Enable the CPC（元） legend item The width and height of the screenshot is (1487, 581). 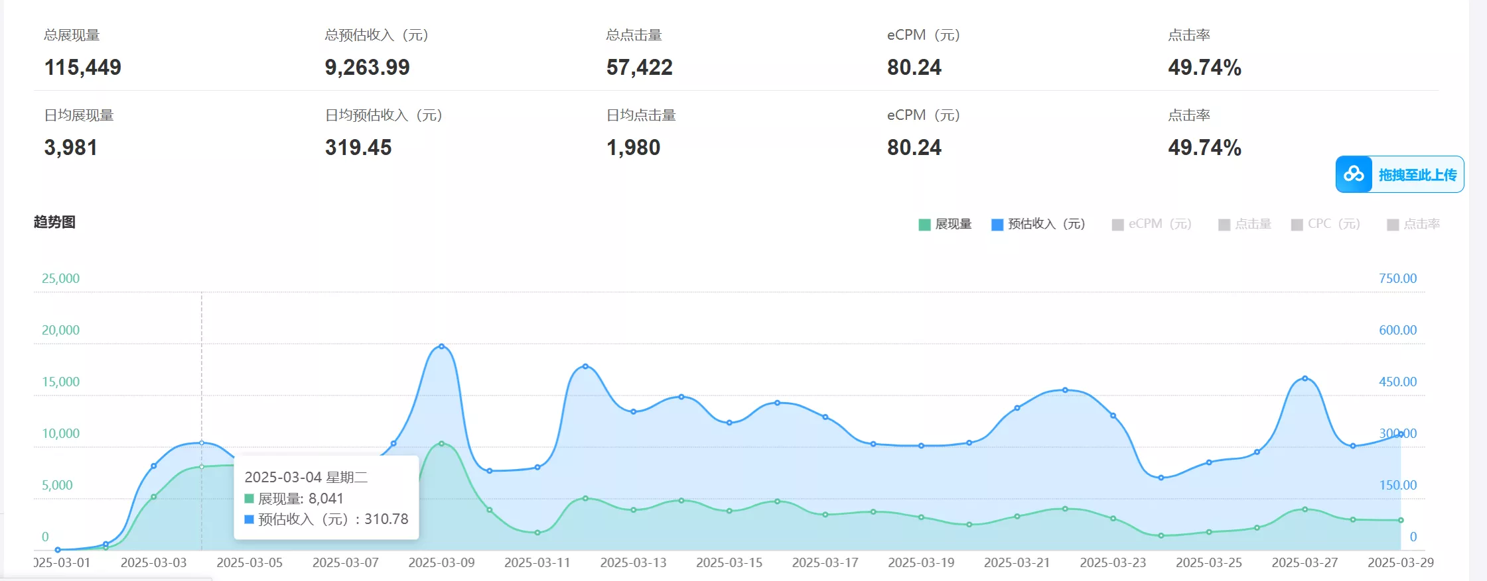pyautogui.click(x=1333, y=225)
